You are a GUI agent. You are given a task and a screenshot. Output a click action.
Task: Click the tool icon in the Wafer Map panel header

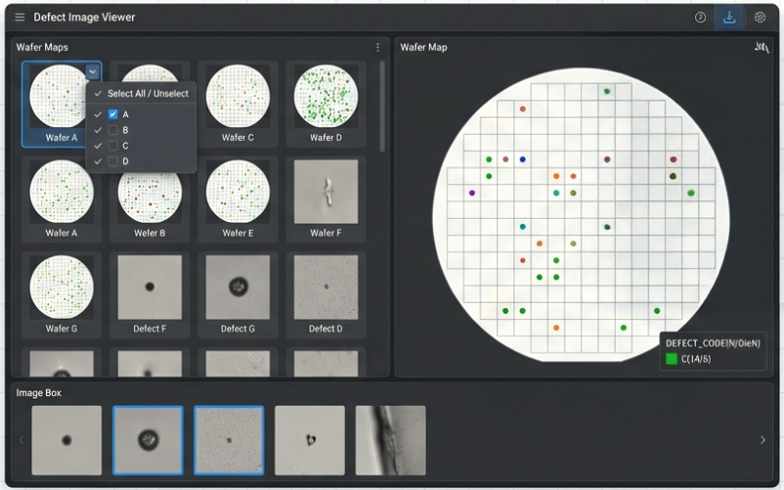click(x=761, y=47)
